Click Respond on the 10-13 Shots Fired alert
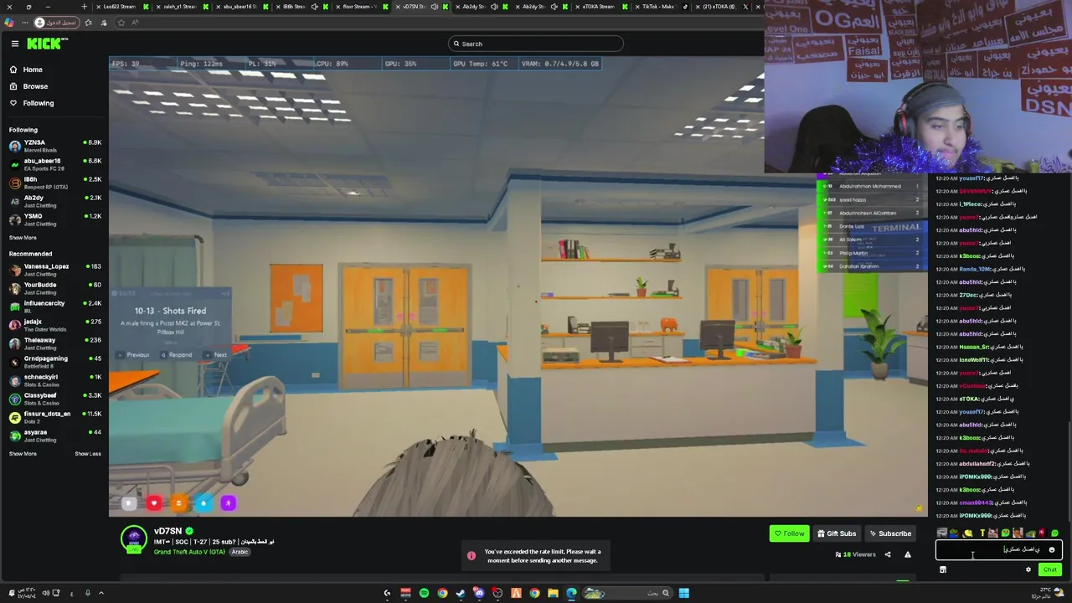Viewport: 1072px width, 603px height. coord(178,355)
